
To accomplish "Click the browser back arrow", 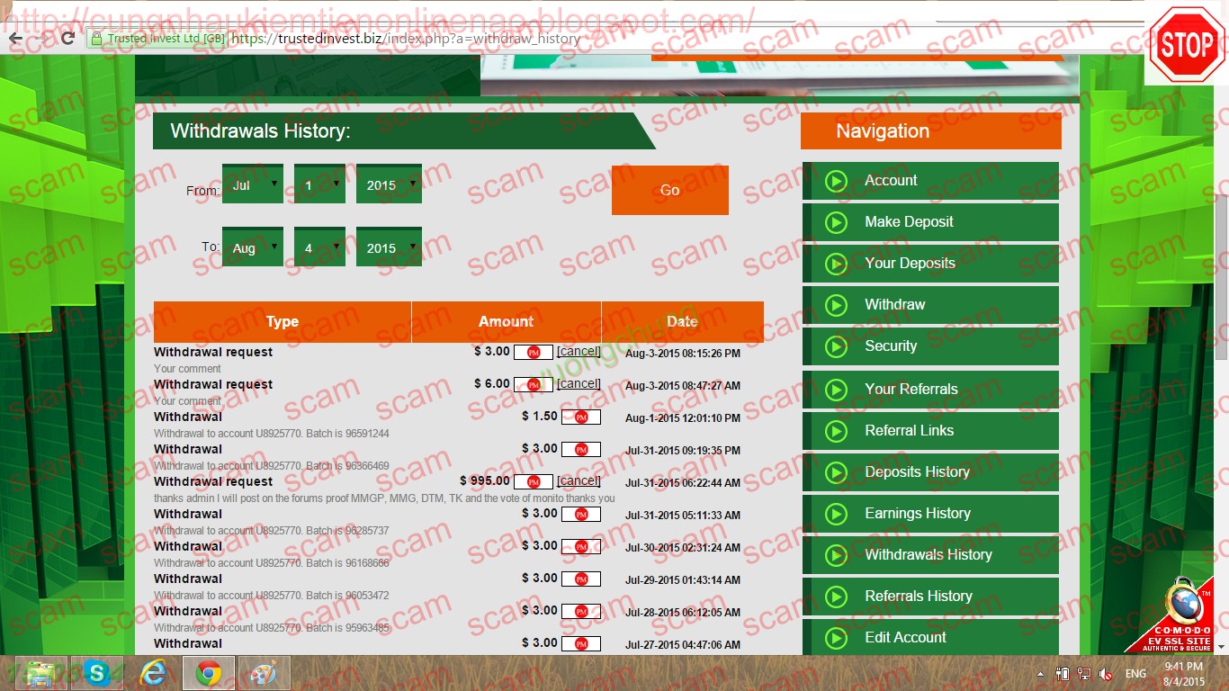I will coord(15,39).
